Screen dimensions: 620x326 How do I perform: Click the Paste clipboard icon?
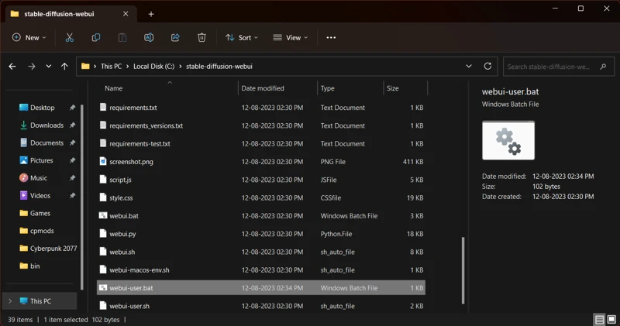pyautogui.click(x=122, y=37)
